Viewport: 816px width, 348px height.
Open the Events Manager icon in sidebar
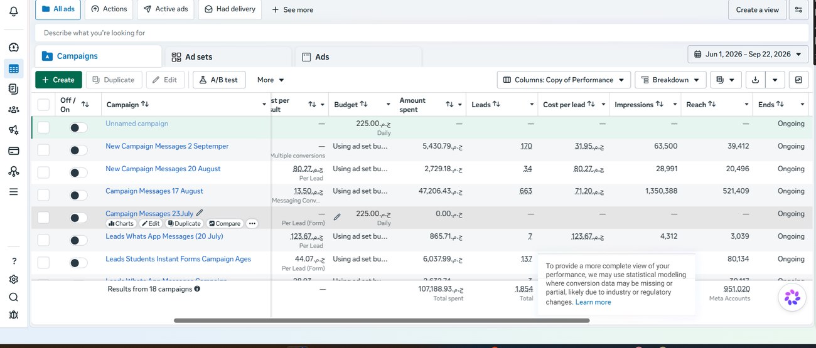point(13,171)
